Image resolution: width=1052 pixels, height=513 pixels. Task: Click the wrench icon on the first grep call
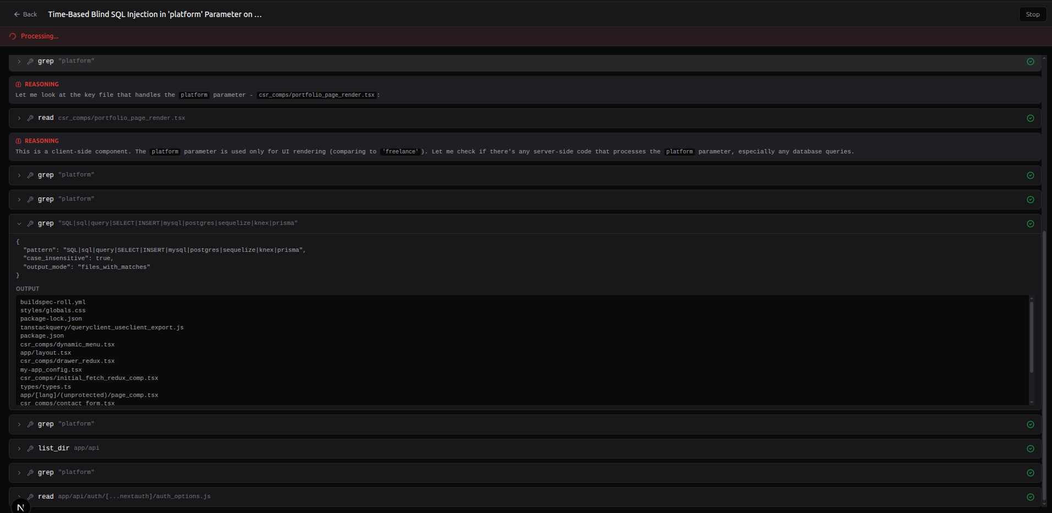point(30,61)
